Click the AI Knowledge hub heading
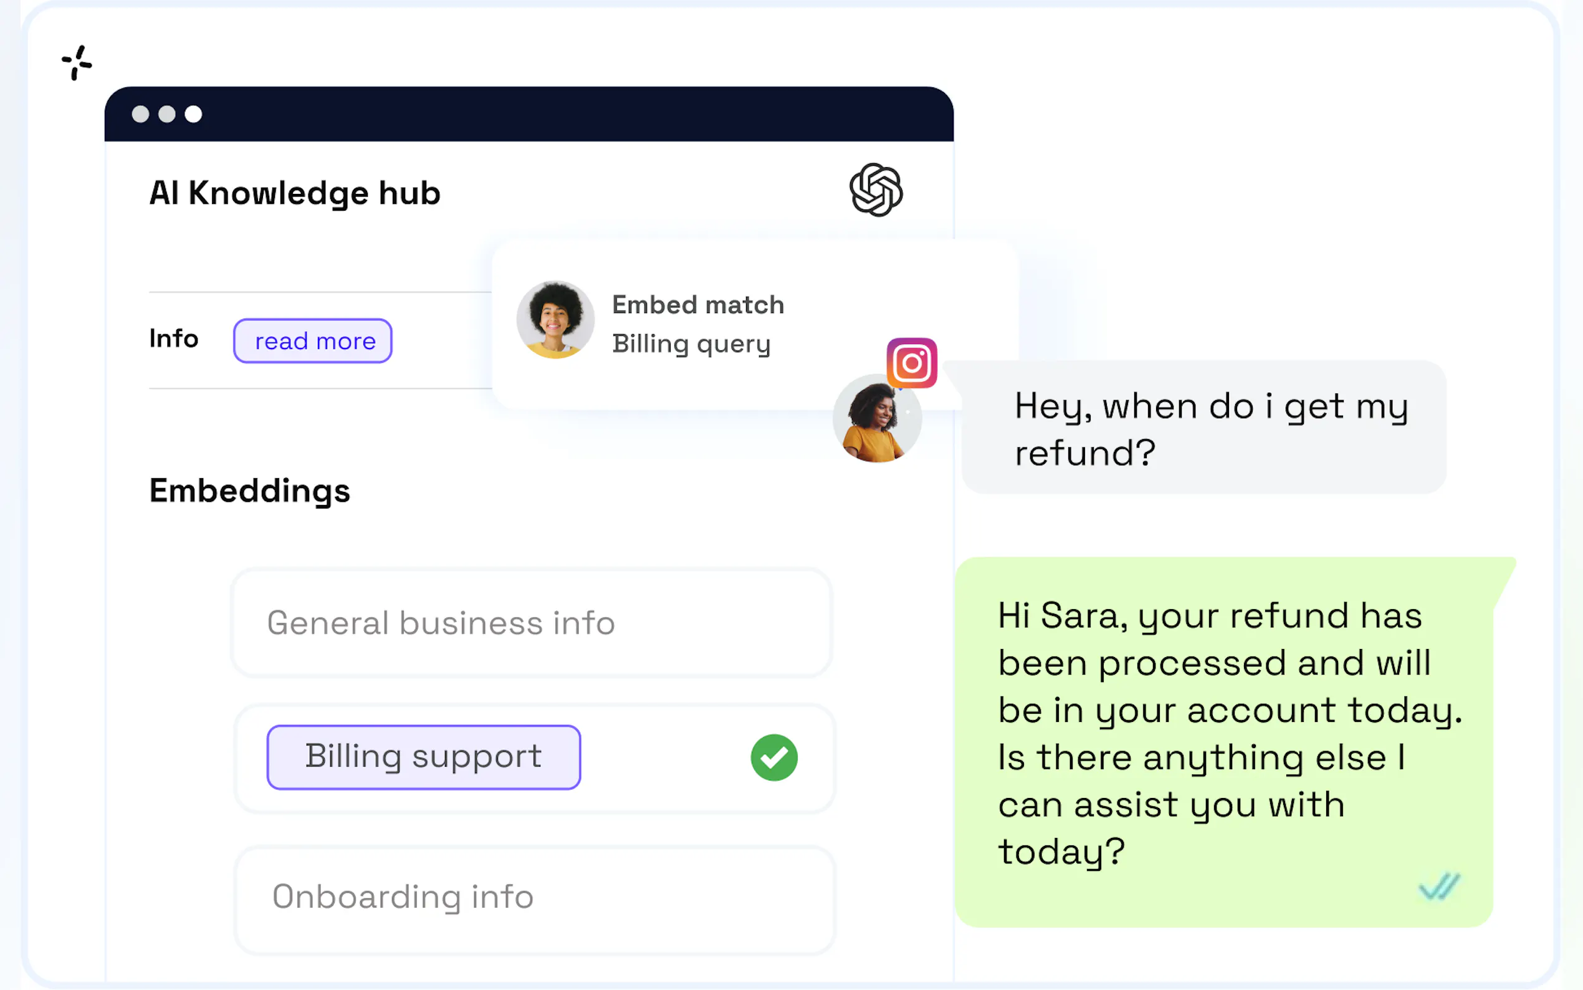The width and height of the screenshot is (1583, 990). tap(295, 193)
